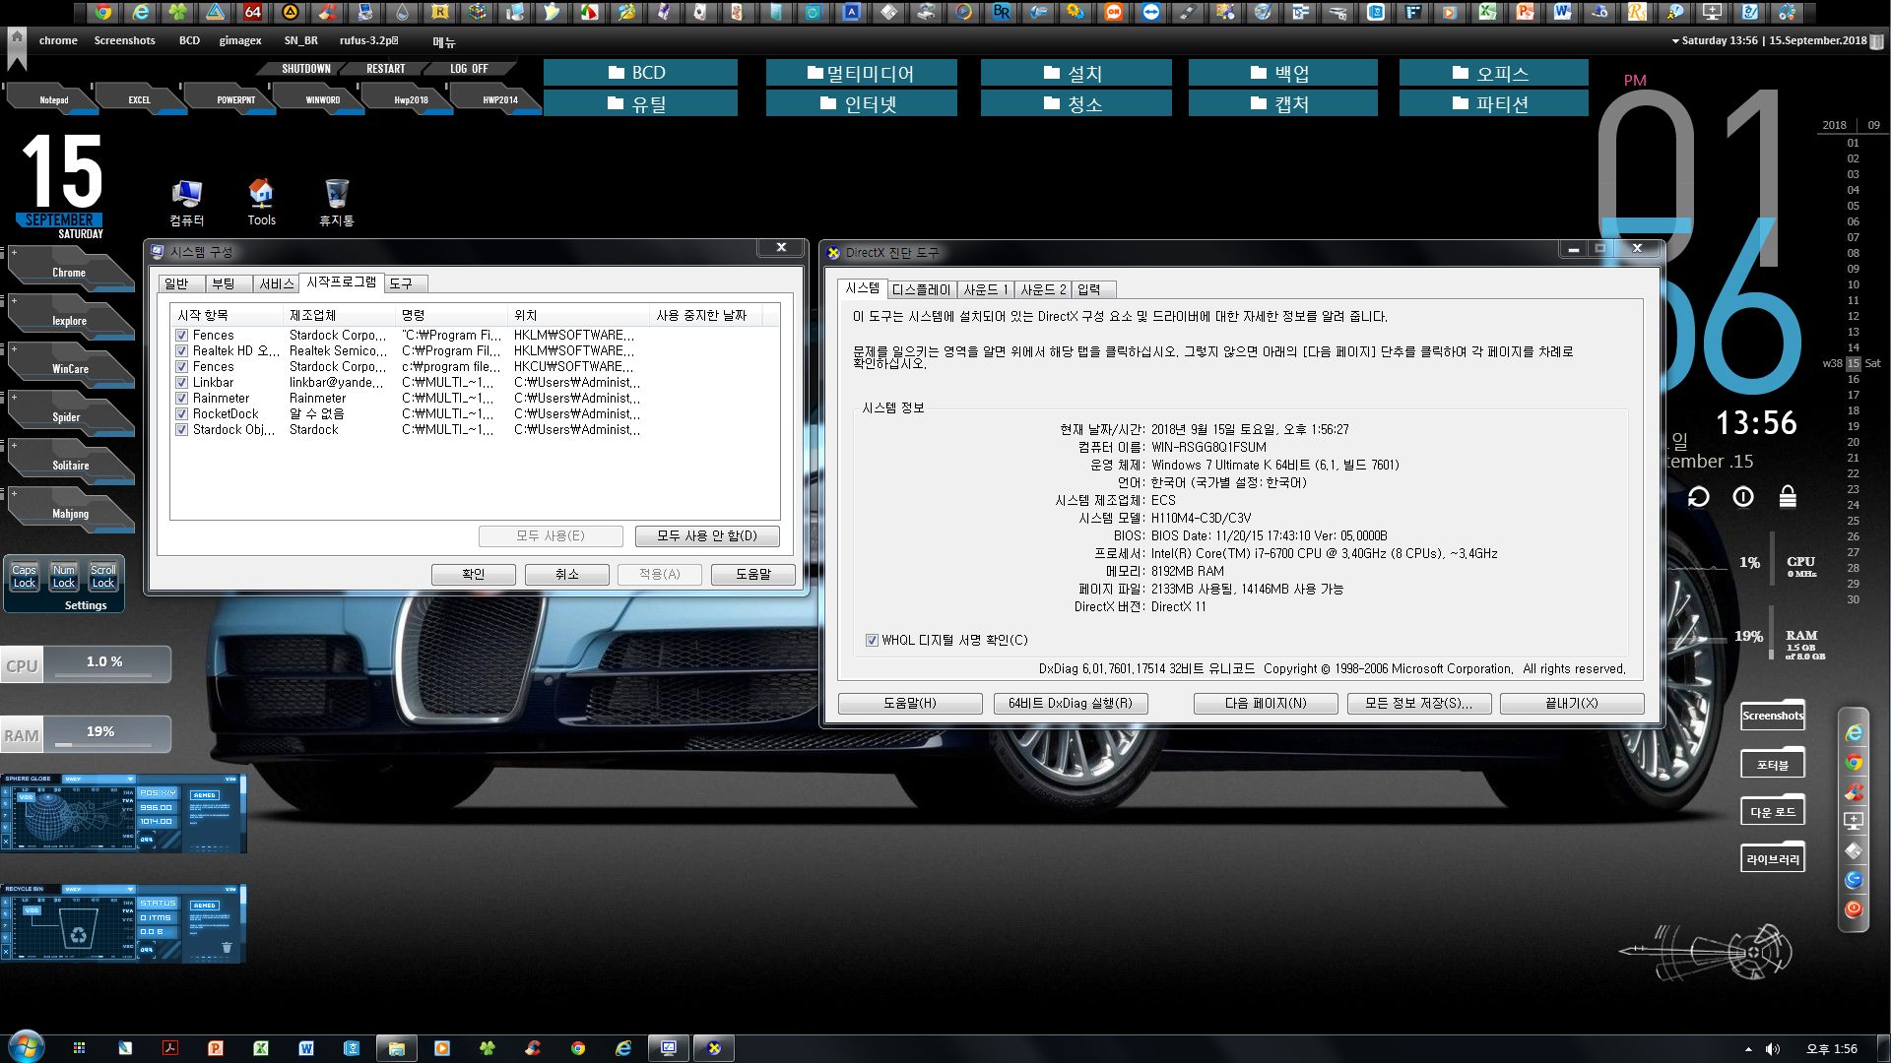Viewport: 1891px width, 1063px height.
Task: Click the RAM usage bar widget
Action: click(x=86, y=734)
